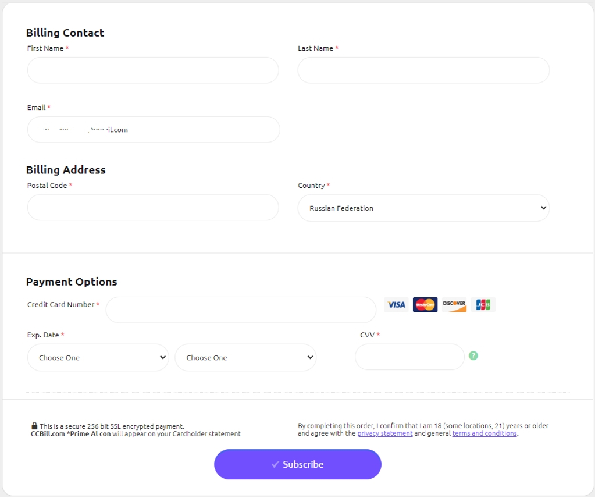Click the purple Subscribe button
This screenshot has height=498, width=595.
point(298,464)
